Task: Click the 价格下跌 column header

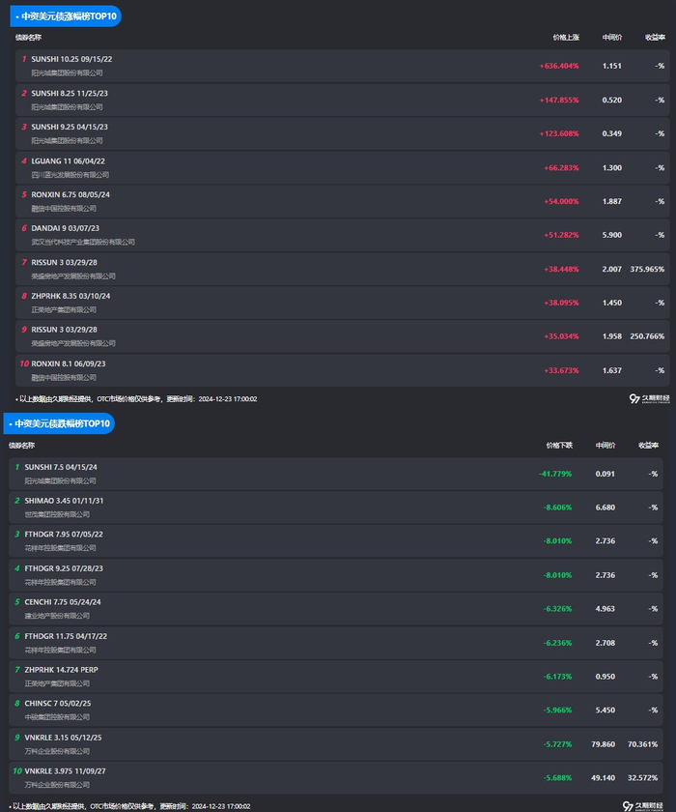Action: [559, 446]
